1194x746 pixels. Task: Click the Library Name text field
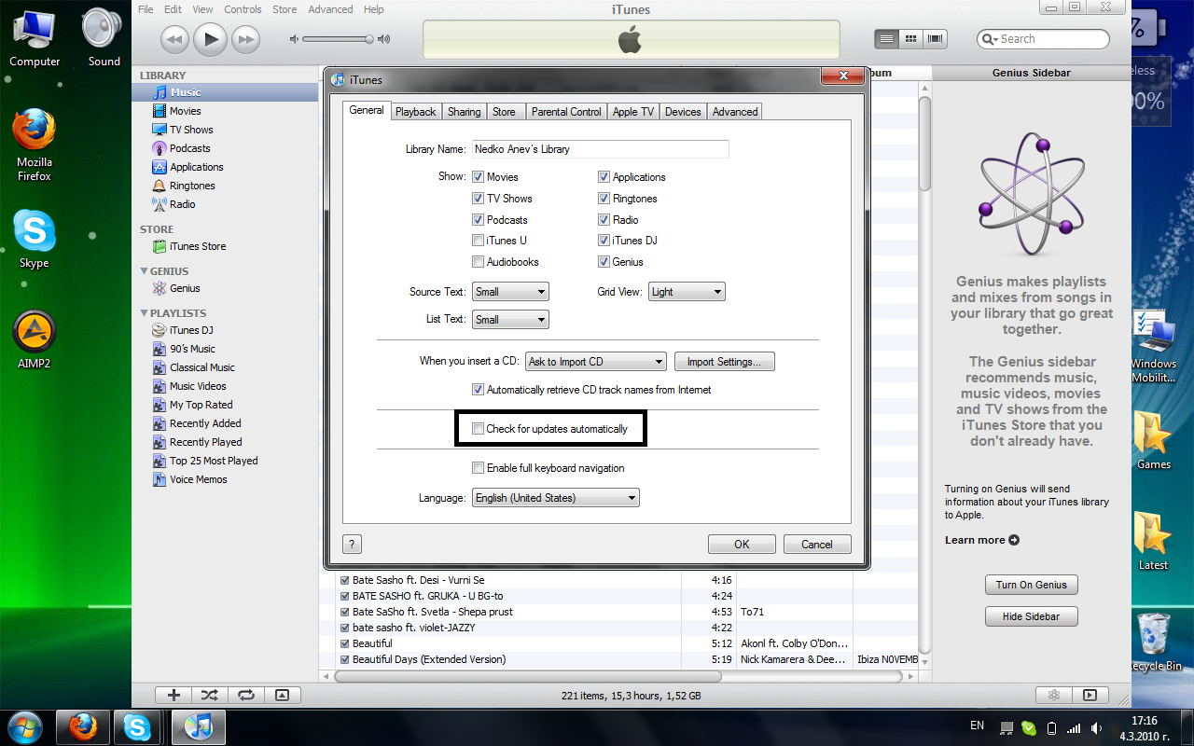coord(600,149)
